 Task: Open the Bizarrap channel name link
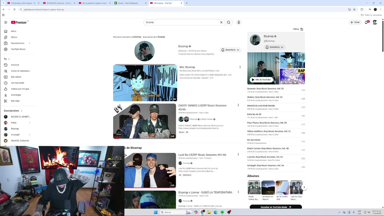pyautogui.click(x=183, y=46)
